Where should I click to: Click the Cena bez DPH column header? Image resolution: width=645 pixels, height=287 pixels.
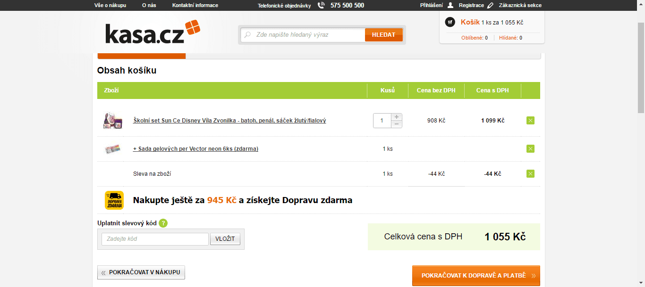point(436,90)
